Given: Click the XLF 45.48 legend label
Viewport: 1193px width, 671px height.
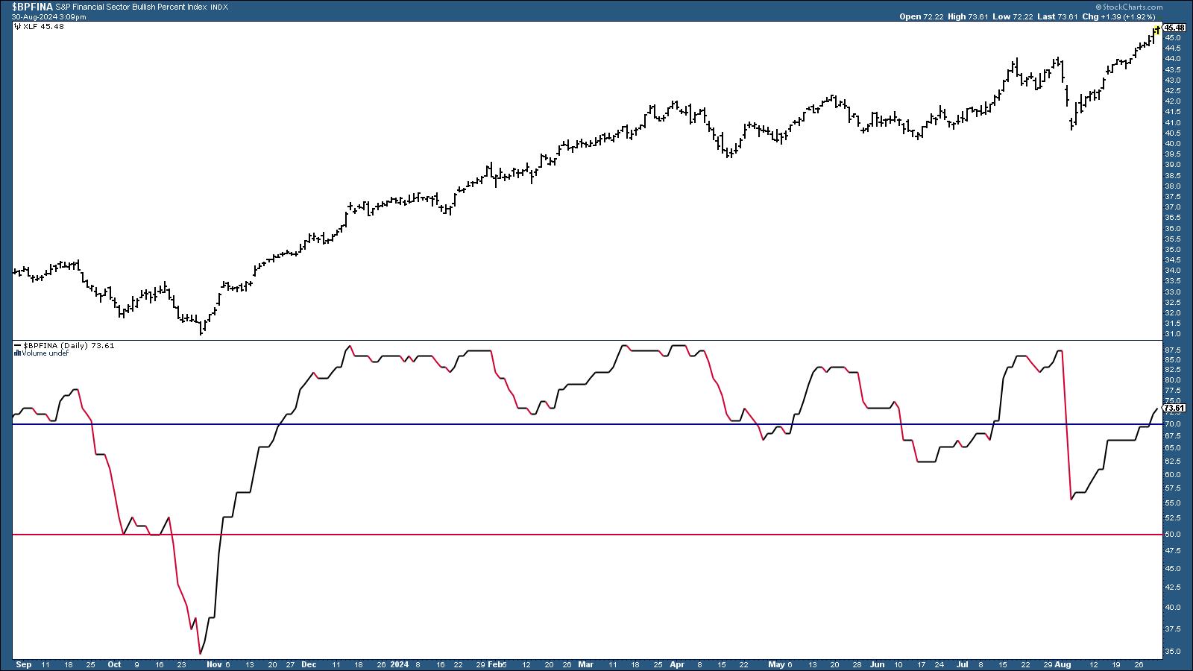Looking at the screenshot, I should coord(43,26).
